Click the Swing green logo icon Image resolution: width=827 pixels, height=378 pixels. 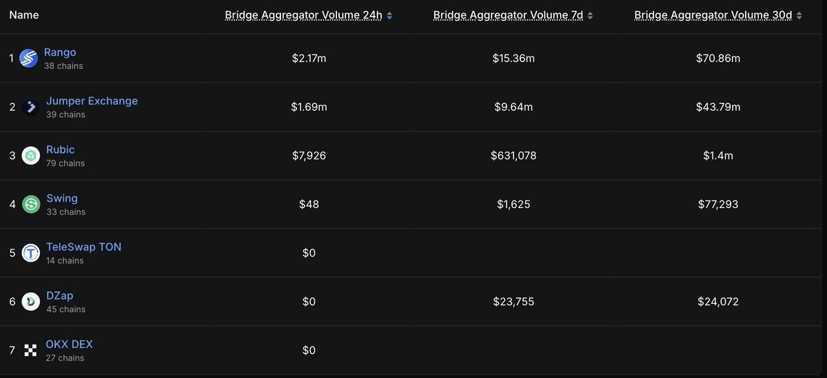30,204
